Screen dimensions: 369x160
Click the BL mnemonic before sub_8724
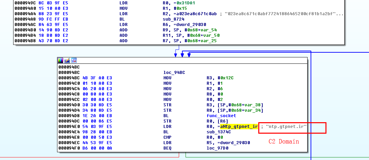click(122, 19)
